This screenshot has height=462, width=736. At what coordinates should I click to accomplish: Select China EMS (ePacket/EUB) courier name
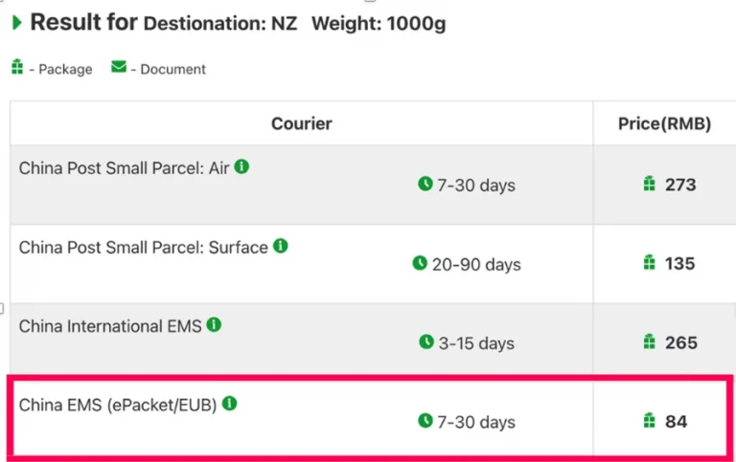(118, 406)
